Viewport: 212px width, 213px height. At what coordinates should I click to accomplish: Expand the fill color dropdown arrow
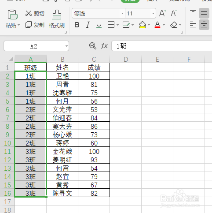tap(149, 25)
